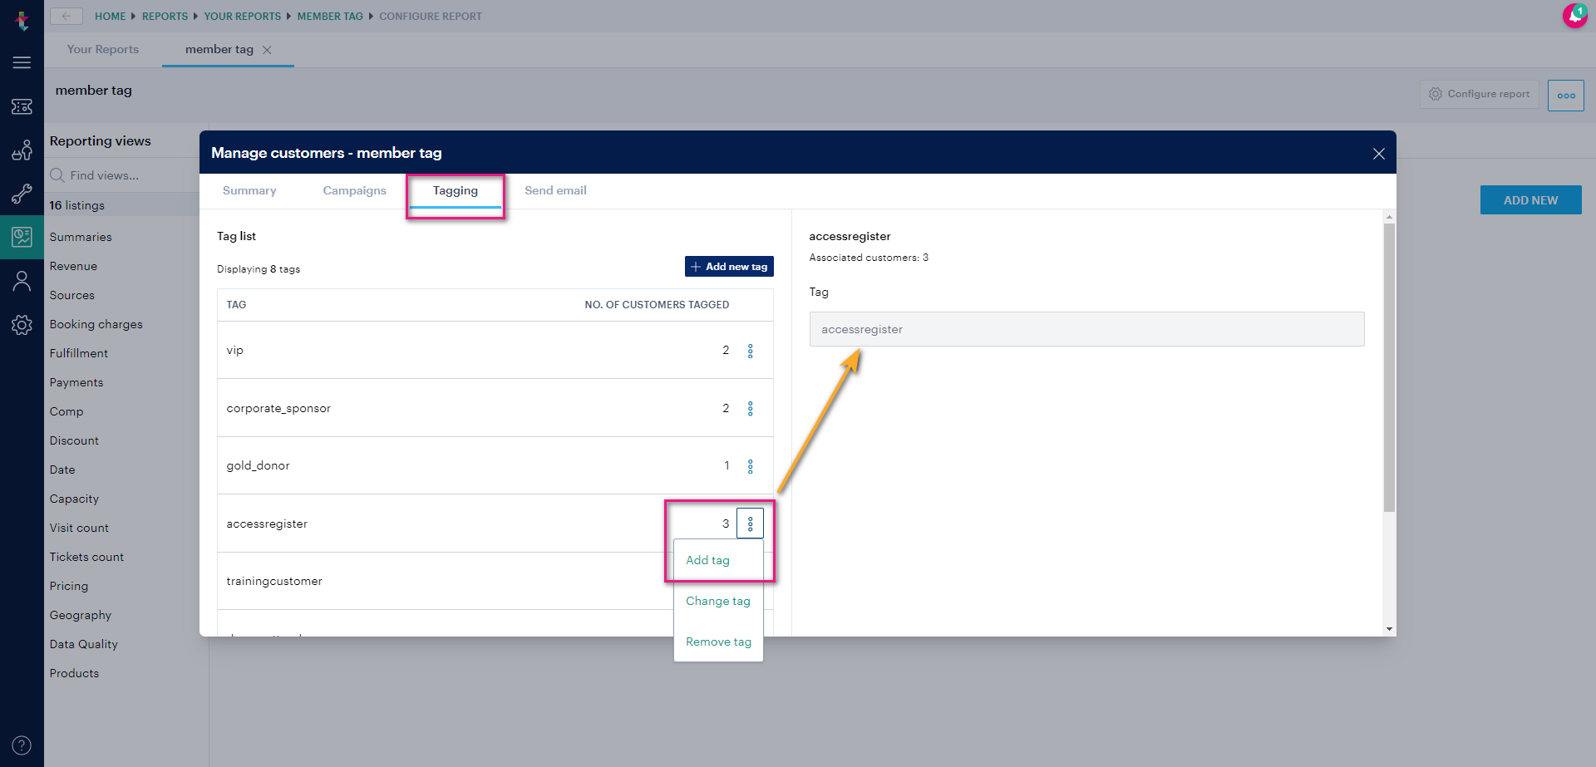Viewport: 1596px width, 767px height.
Task: Click the Tag text field showing accessregister
Action: [x=1086, y=329]
